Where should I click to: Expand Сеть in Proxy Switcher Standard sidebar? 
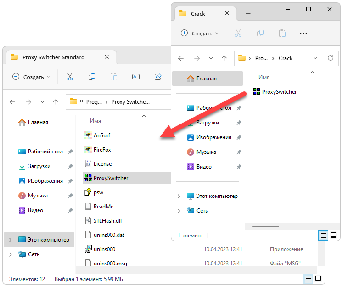(11, 254)
